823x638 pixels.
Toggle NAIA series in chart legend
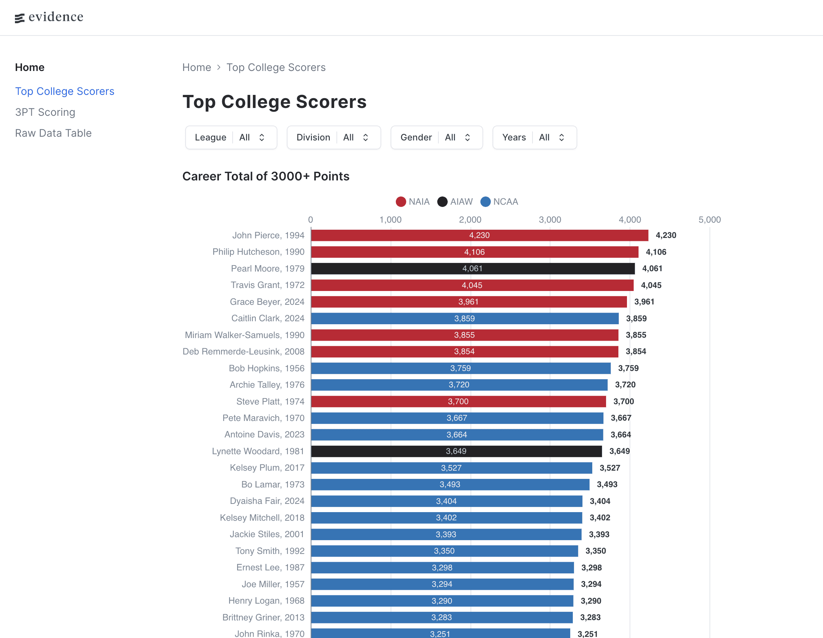pyautogui.click(x=412, y=202)
